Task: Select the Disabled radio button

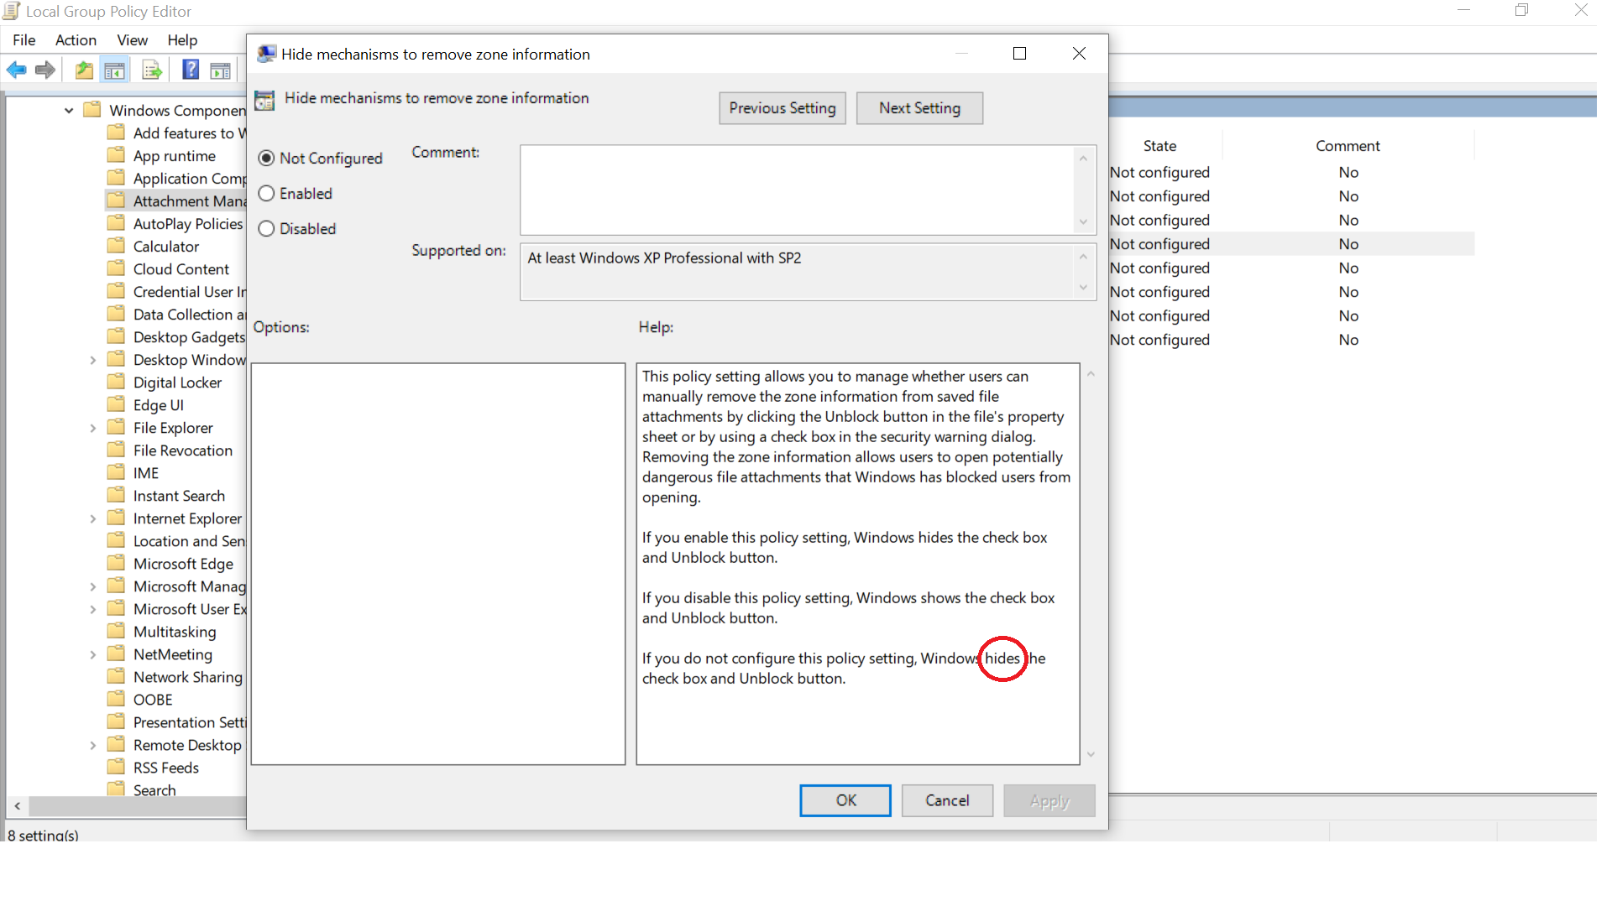Action: point(266,229)
